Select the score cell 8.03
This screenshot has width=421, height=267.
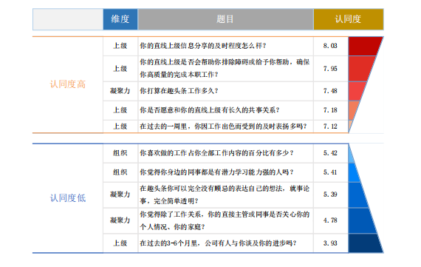pyautogui.click(x=330, y=46)
